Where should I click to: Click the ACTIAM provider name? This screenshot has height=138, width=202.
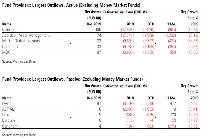[x=8, y=110]
